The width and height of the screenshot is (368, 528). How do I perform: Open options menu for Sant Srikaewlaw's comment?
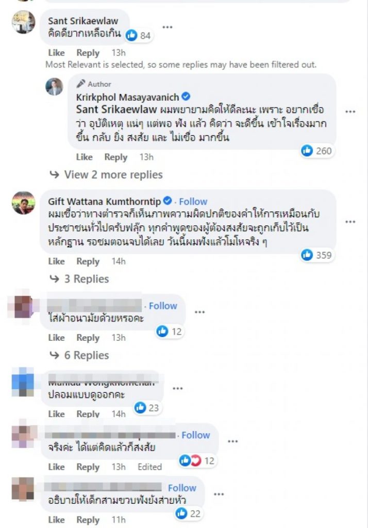(168, 27)
